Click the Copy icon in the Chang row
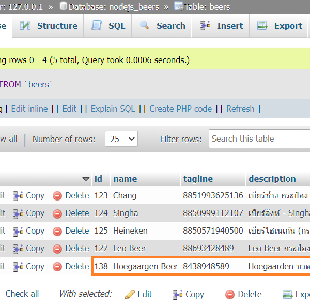The width and height of the screenshot is (310, 307). pos(19,196)
